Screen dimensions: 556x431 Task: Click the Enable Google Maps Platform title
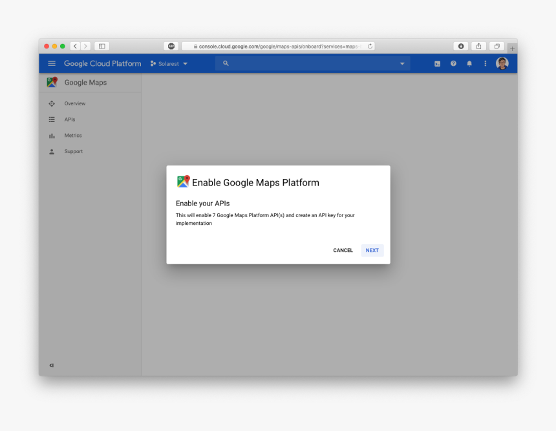[255, 182]
